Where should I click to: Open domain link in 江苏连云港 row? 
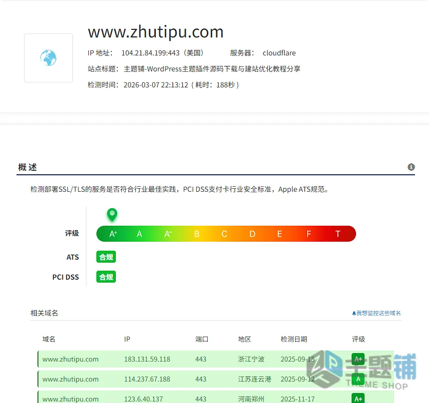click(70, 379)
